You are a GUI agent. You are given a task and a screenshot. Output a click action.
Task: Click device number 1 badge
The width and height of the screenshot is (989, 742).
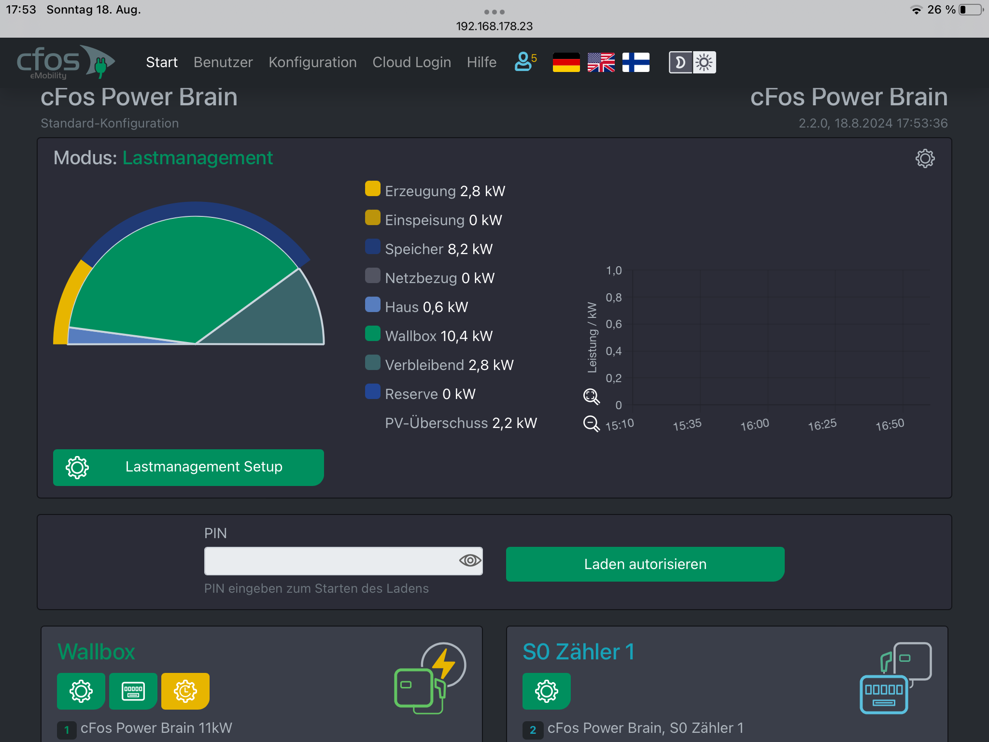(67, 730)
